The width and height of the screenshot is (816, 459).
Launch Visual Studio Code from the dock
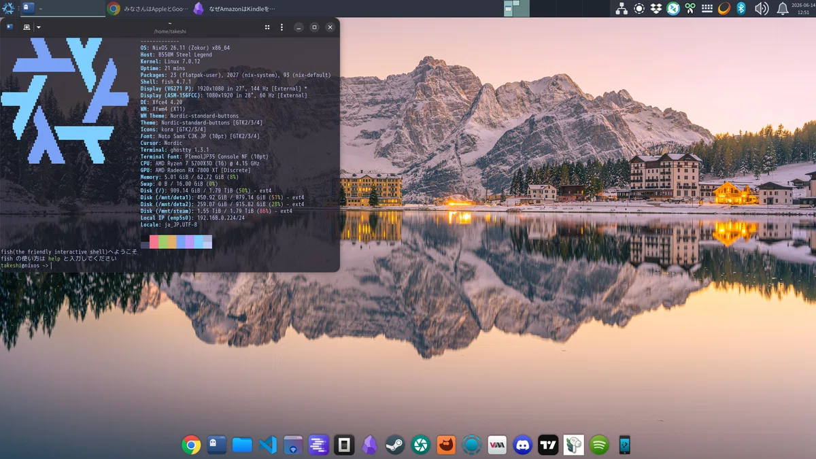coord(268,445)
